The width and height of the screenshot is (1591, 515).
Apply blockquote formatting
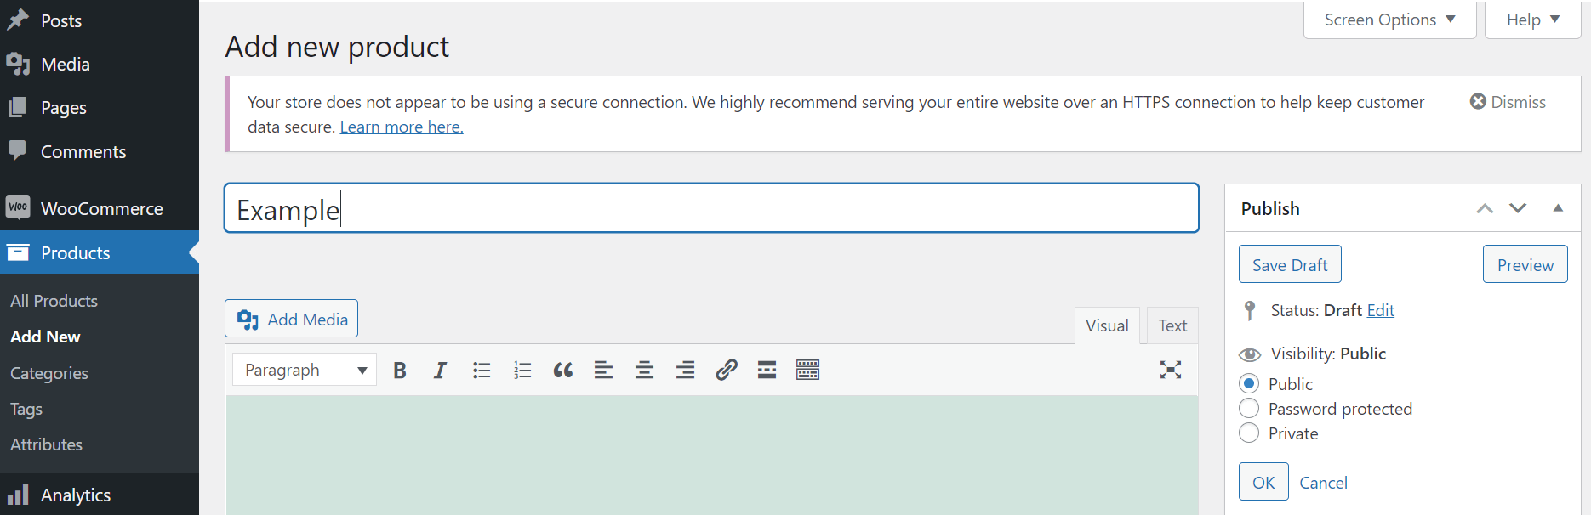[x=563, y=370]
